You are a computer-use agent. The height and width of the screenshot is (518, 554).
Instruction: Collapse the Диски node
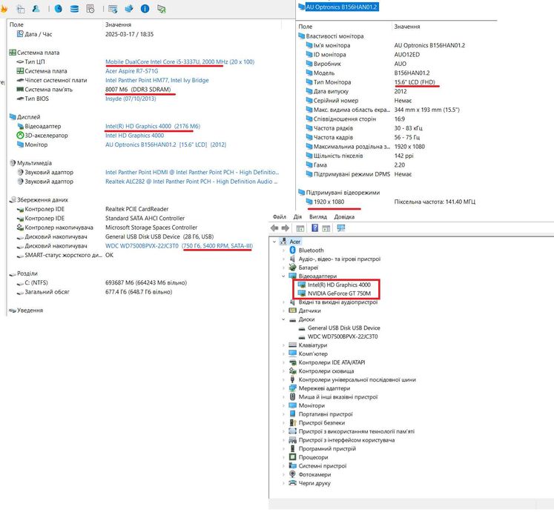pos(283,319)
